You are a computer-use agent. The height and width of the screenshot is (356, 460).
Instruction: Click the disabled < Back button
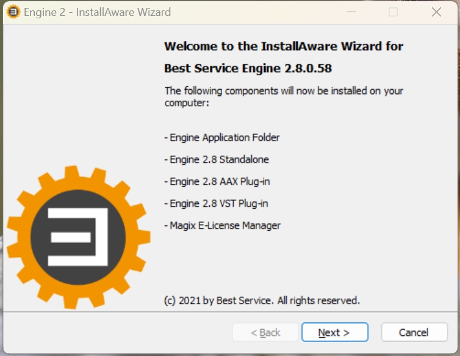tap(265, 332)
